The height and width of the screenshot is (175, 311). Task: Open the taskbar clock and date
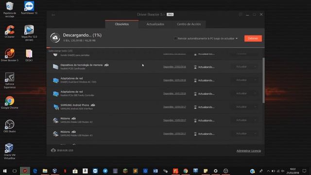click(x=293, y=171)
